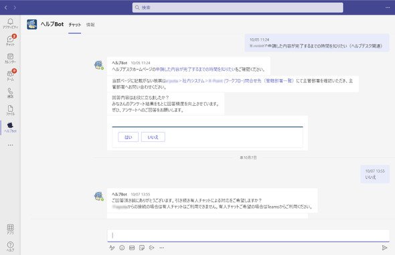Viewport: 395px width, 255px height.
Task: Select the ヘルプBot app in sidebar
Action: pyautogui.click(x=10, y=127)
